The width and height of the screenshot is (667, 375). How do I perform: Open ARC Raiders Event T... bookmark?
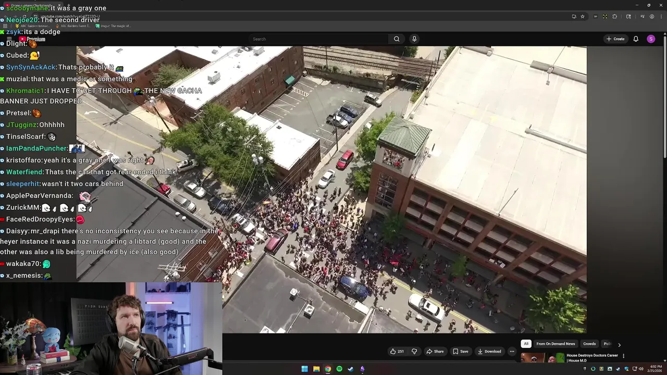tap(72, 26)
